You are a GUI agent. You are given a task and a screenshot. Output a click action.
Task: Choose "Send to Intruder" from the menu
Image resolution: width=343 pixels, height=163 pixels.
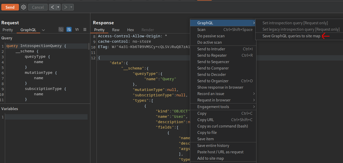pyautogui.click(x=211, y=49)
